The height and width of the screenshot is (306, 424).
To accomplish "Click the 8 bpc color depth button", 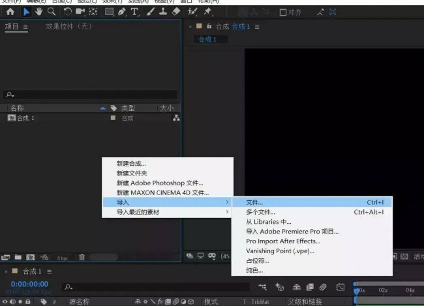I will coord(63,258).
